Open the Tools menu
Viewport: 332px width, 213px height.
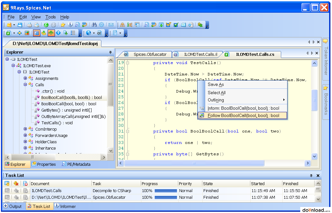pos(51,17)
